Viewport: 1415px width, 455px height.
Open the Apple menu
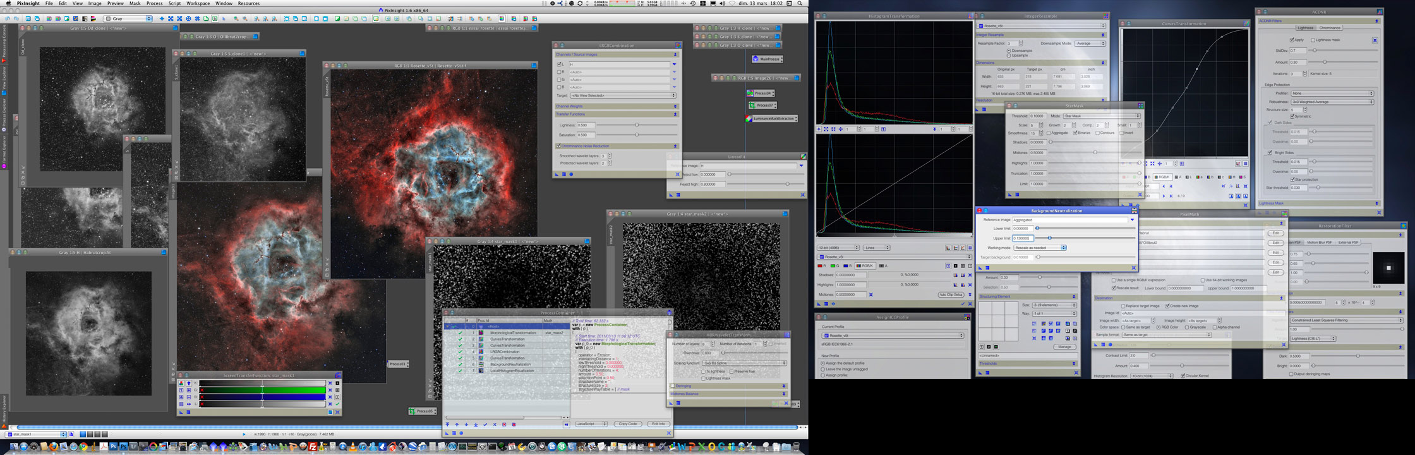[x=8, y=3]
